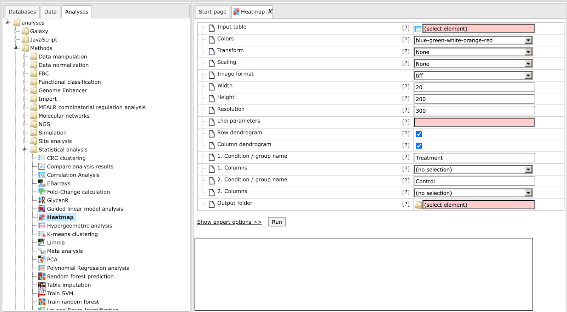Toggle the Row dendrogram checkbox
The image size is (567, 312).
click(x=419, y=134)
